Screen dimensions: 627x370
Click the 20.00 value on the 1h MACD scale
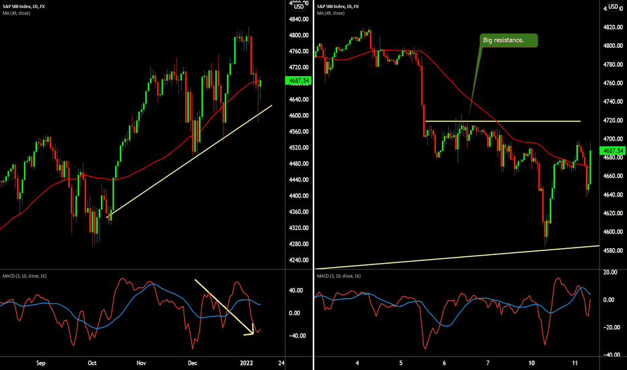610,272
